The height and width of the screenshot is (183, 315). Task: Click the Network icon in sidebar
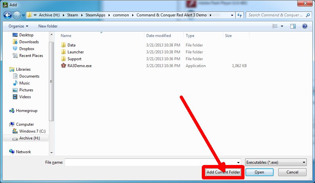coord(12,152)
